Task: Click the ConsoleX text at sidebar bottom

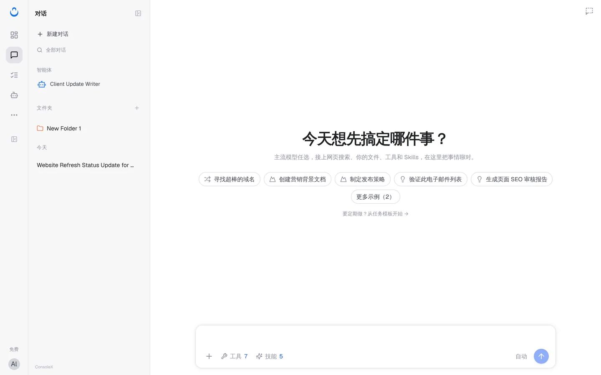Action: click(x=44, y=367)
